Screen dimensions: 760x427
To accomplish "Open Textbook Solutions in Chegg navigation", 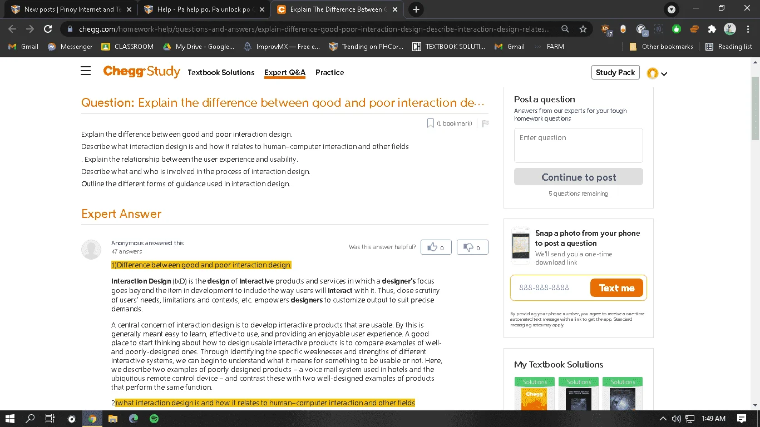I will click(221, 72).
